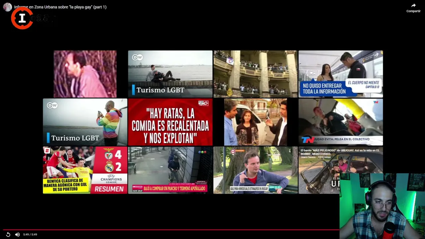Open the Benfica Champions League resumen video
425x239 pixels.
pyautogui.click(x=85, y=170)
